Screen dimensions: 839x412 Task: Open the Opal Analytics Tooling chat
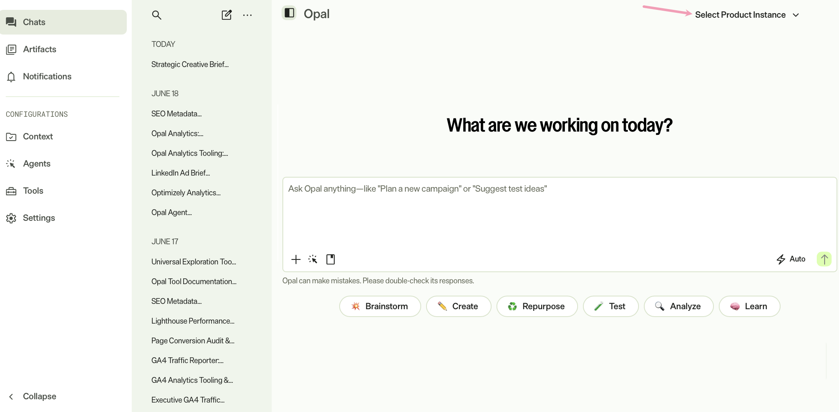click(190, 153)
